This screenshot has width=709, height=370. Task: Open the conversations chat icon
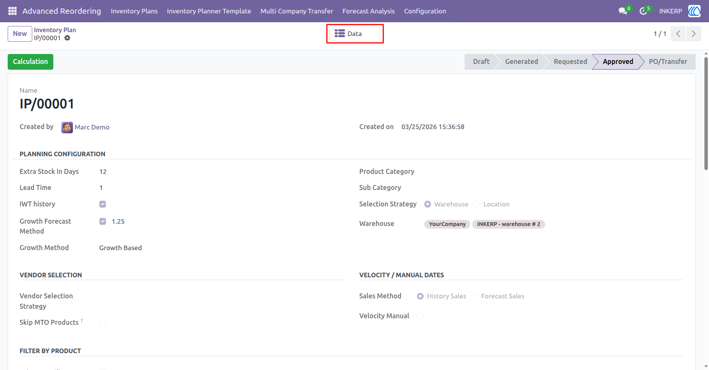pyautogui.click(x=623, y=11)
